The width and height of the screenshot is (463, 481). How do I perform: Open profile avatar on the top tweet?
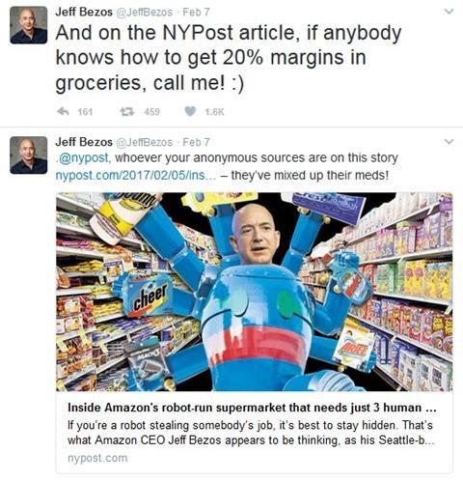pyautogui.click(x=29, y=25)
